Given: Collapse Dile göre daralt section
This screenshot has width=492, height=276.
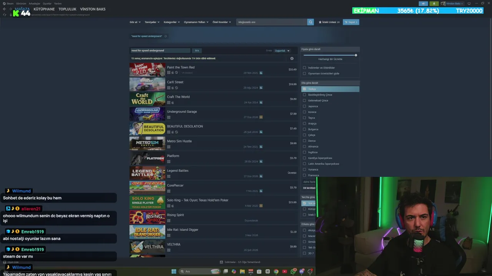Looking at the screenshot, I should coord(330,83).
